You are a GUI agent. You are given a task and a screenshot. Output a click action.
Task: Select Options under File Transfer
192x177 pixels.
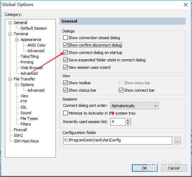27,85
